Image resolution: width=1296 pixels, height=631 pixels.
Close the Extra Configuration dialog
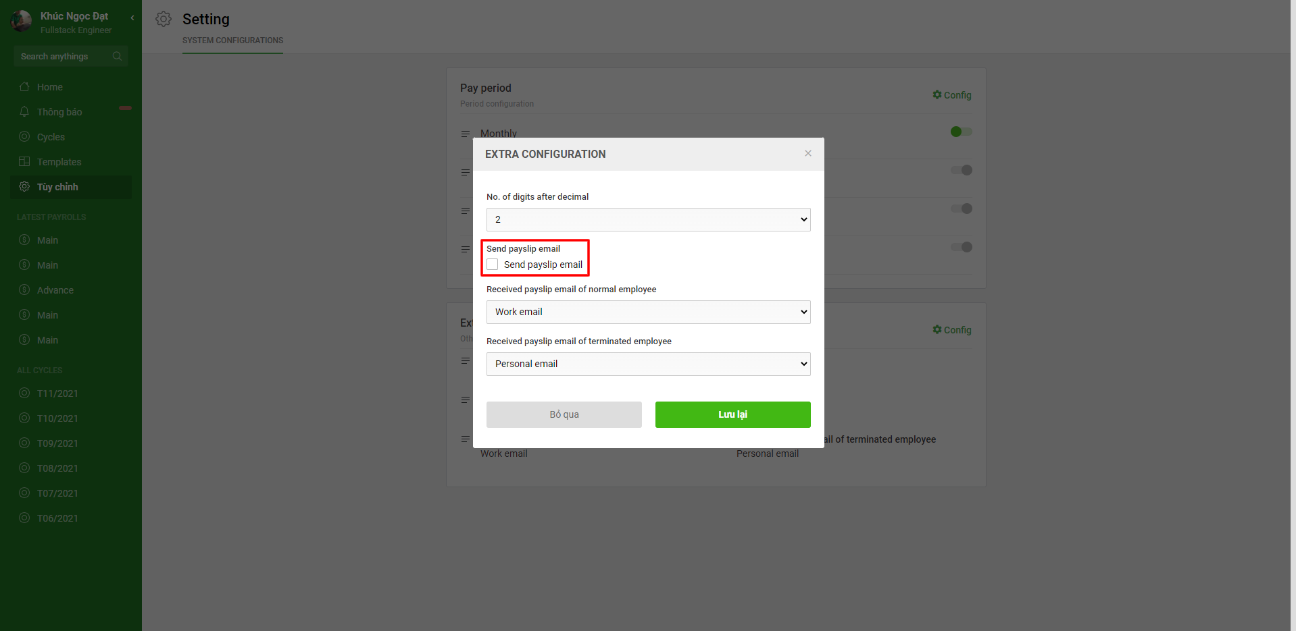pyautogui.click(x=808, y=153)
